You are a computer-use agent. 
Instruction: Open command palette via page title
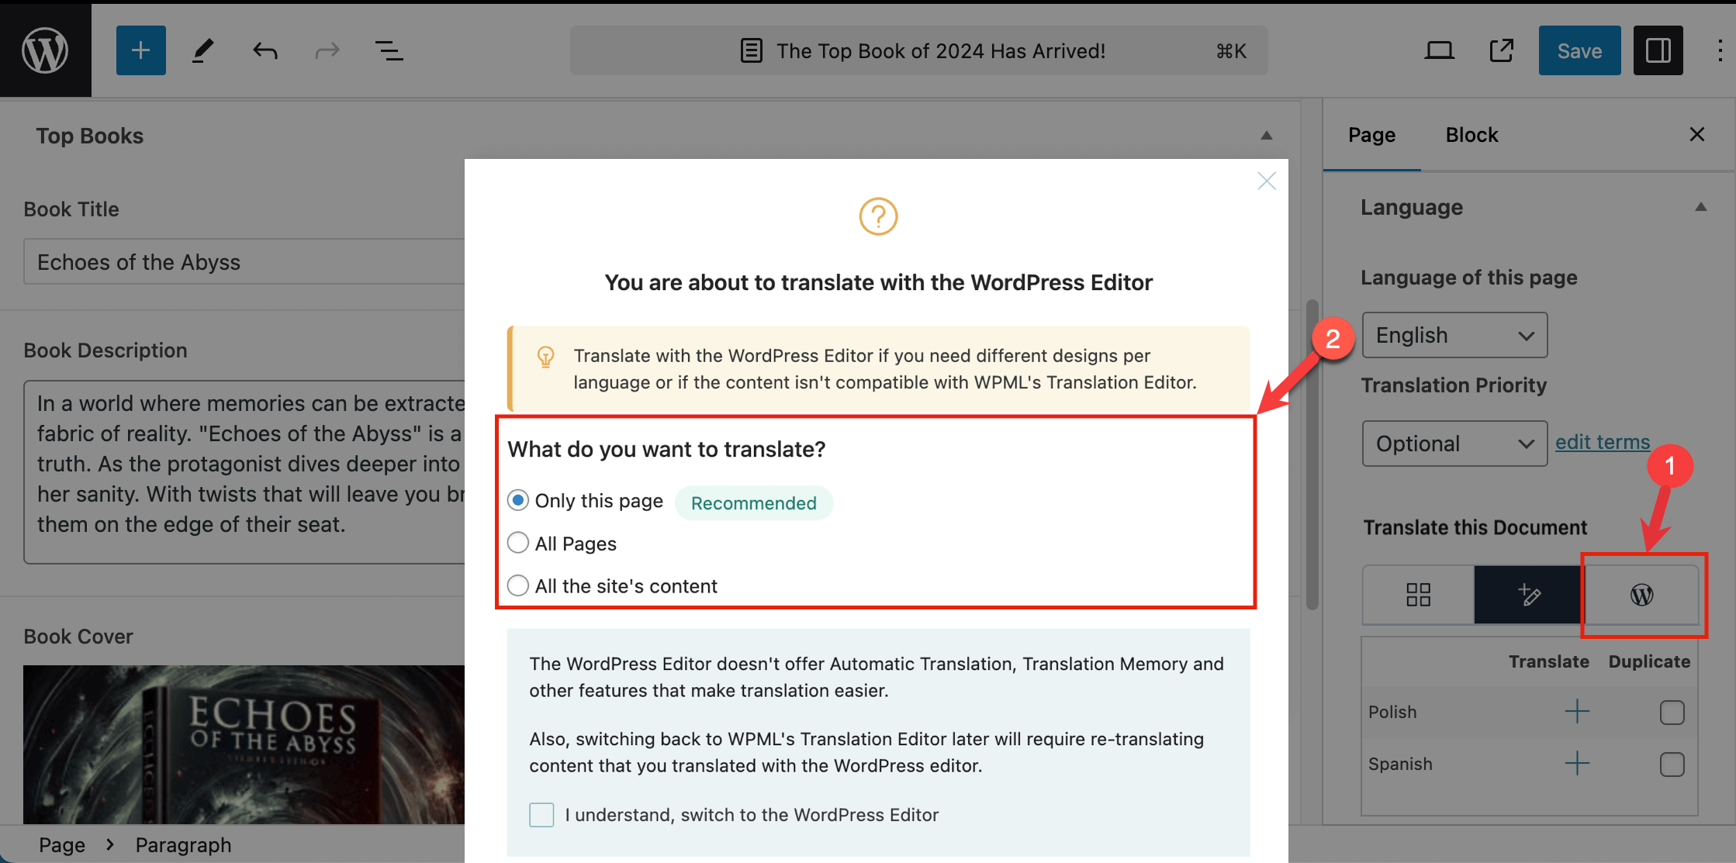(918, 50)
